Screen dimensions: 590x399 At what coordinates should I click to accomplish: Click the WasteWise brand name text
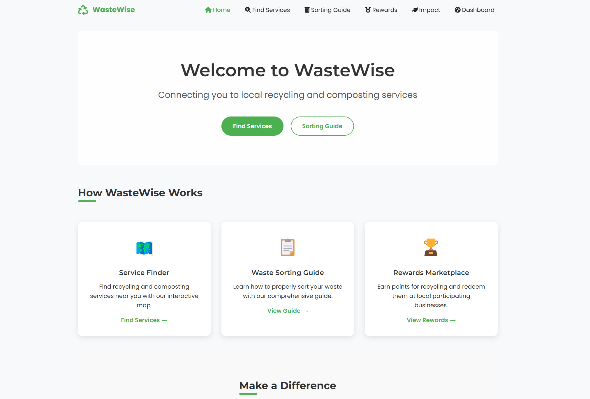click(x=114, y=10)
